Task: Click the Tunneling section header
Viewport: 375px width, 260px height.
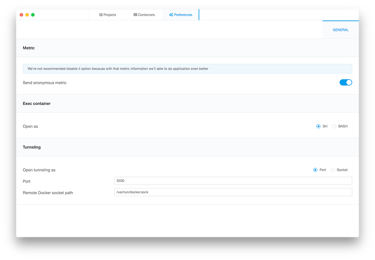Action: (188, 147)
